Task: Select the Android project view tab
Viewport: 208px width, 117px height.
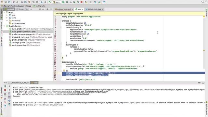Action: [x=9, y=9]
